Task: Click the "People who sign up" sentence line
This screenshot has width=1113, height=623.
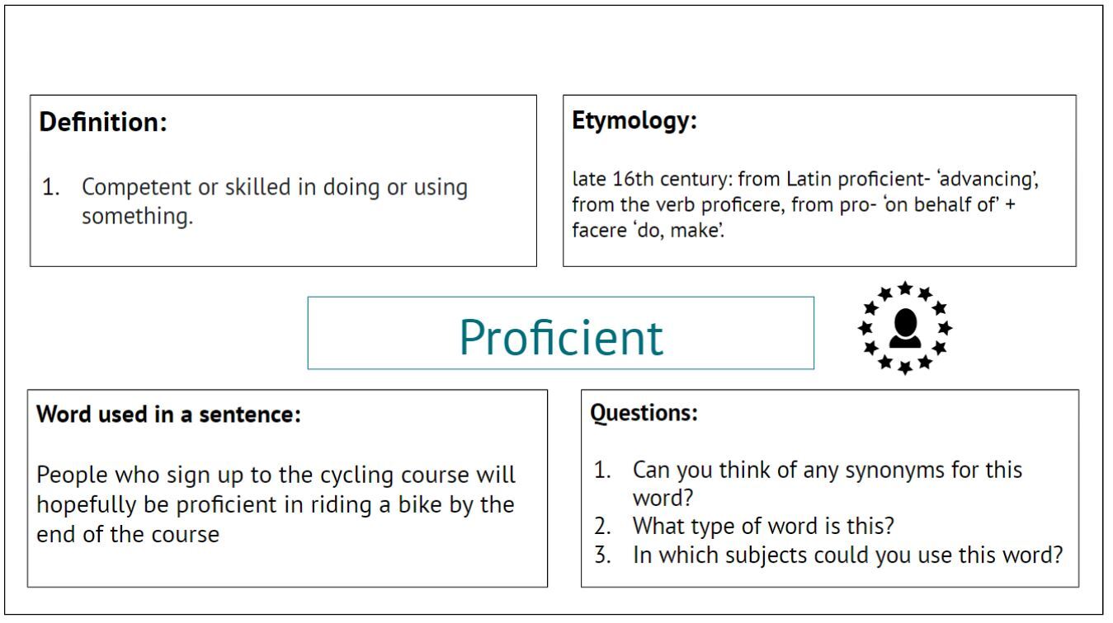Action: (276, 475)
